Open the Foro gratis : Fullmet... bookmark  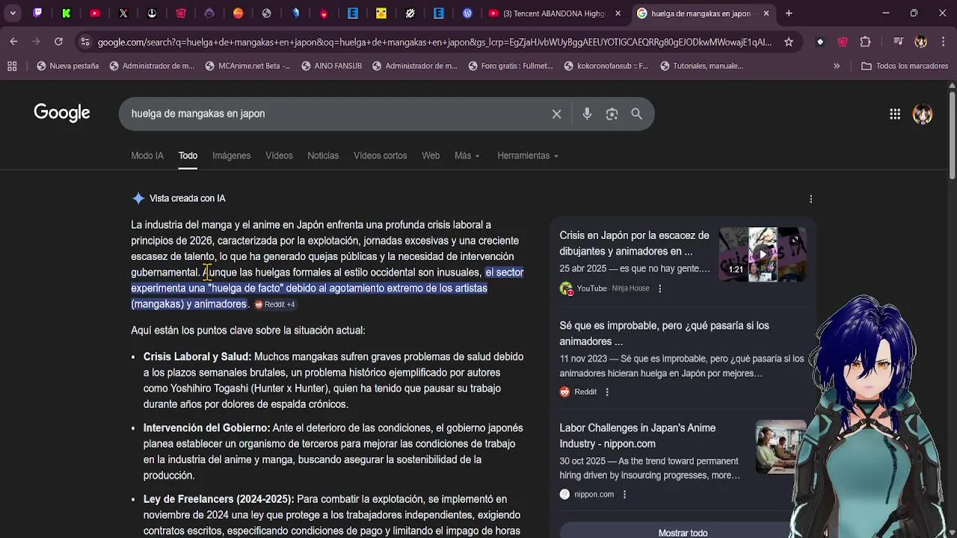[511, 66]
